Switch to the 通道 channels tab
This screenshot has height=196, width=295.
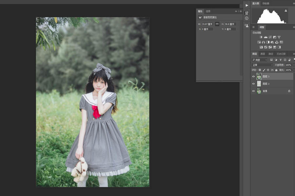coord(262,53)
